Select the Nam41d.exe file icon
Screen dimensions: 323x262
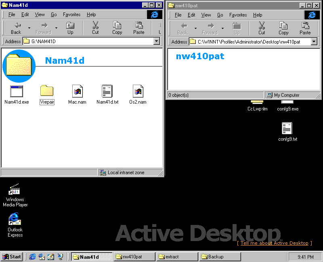click(x=17, y=94)
